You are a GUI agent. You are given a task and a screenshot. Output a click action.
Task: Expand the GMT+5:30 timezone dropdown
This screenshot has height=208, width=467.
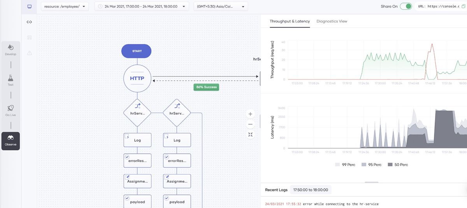tap(221, 7)
